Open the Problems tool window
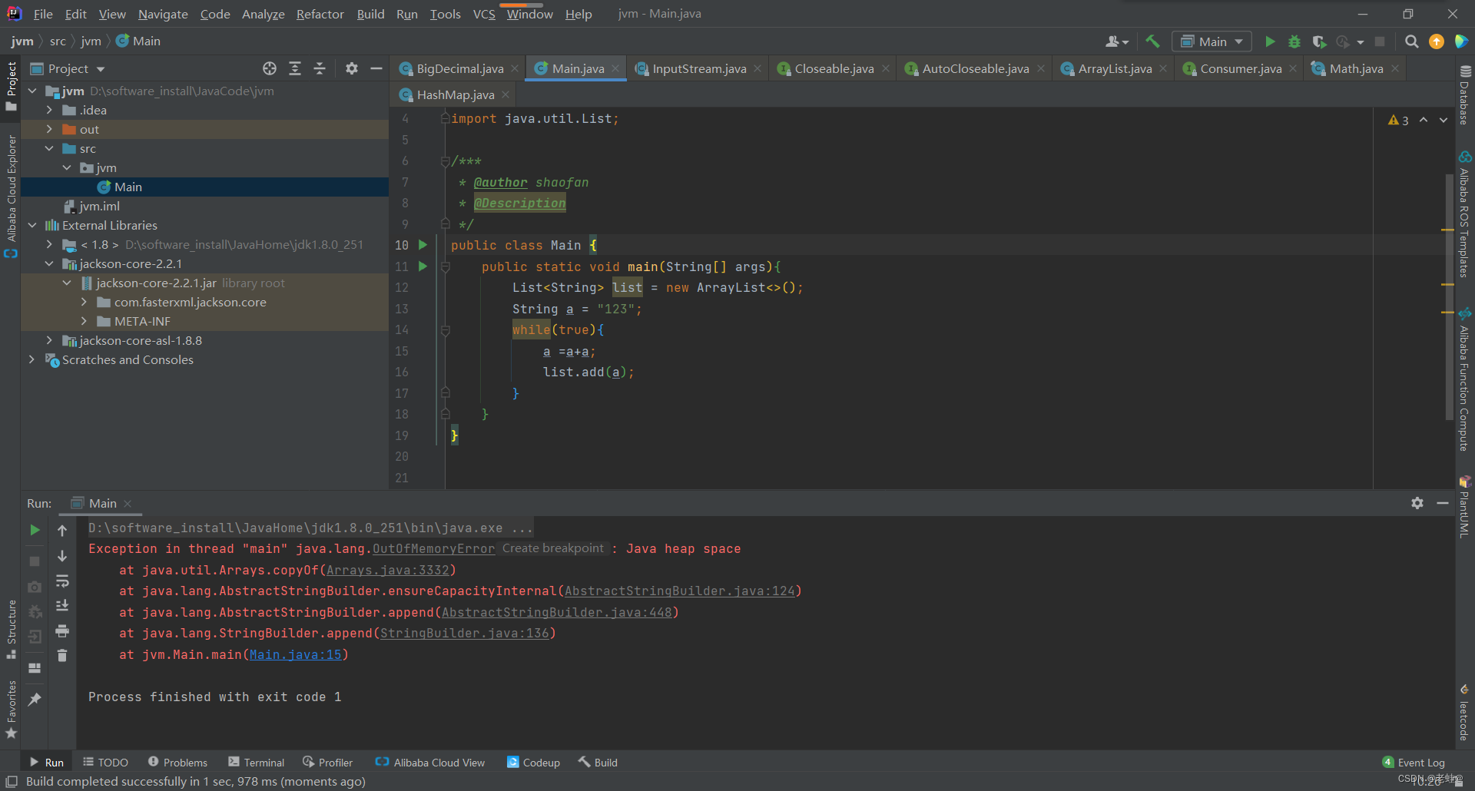 coord(177,763)
